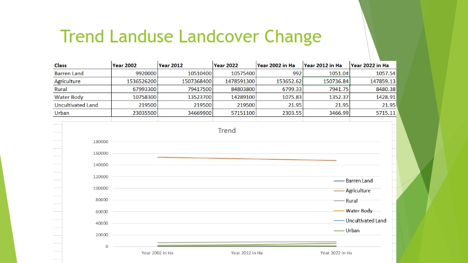The width and height of the screenshot is (468, 263).
Task: Select the orange Agriculture trend line
Action: coord(247,159)
